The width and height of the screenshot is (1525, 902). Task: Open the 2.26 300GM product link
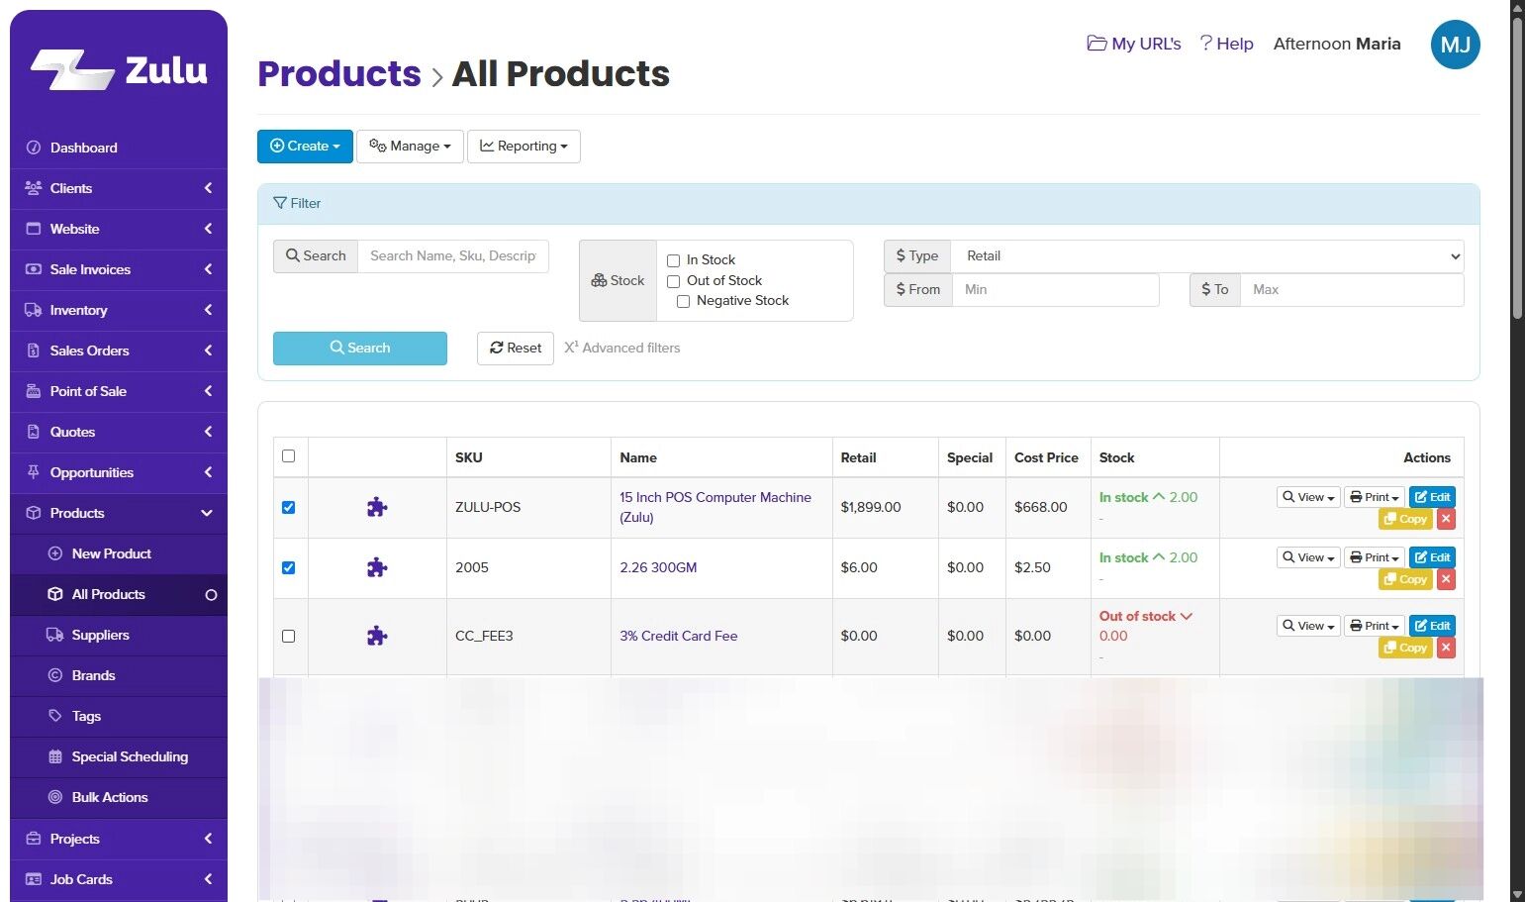(658, 568)
